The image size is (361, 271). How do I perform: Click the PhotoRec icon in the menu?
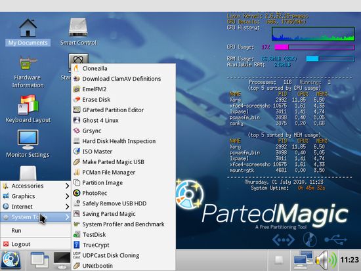(76, 193)
